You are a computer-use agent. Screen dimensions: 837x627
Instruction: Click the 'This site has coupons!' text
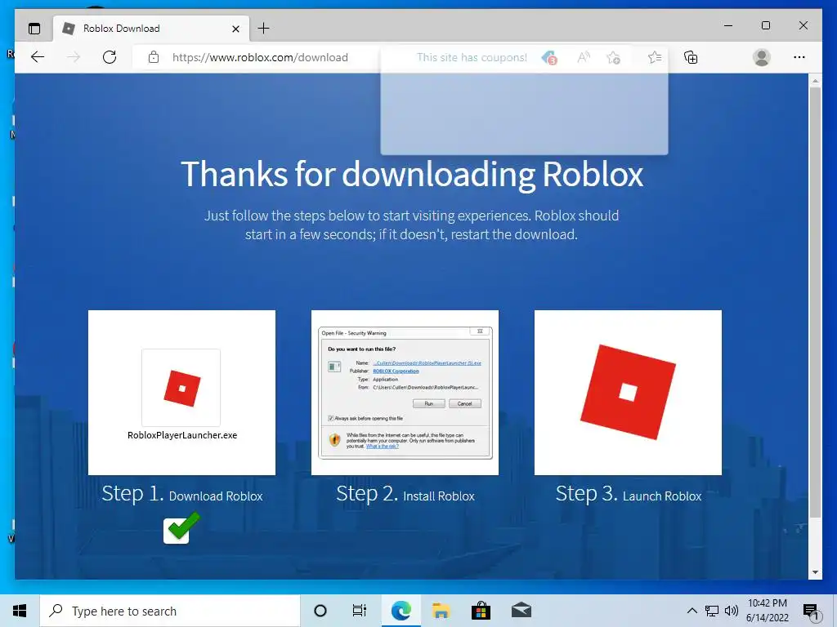point(472,58)
